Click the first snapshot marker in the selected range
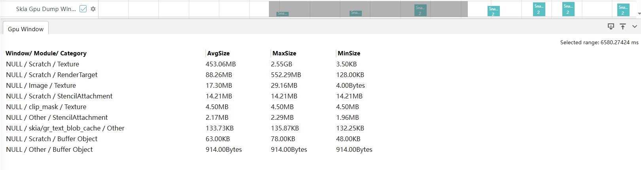Image resolution: width=641 pixels, height=170 pixels. point(282,13)
